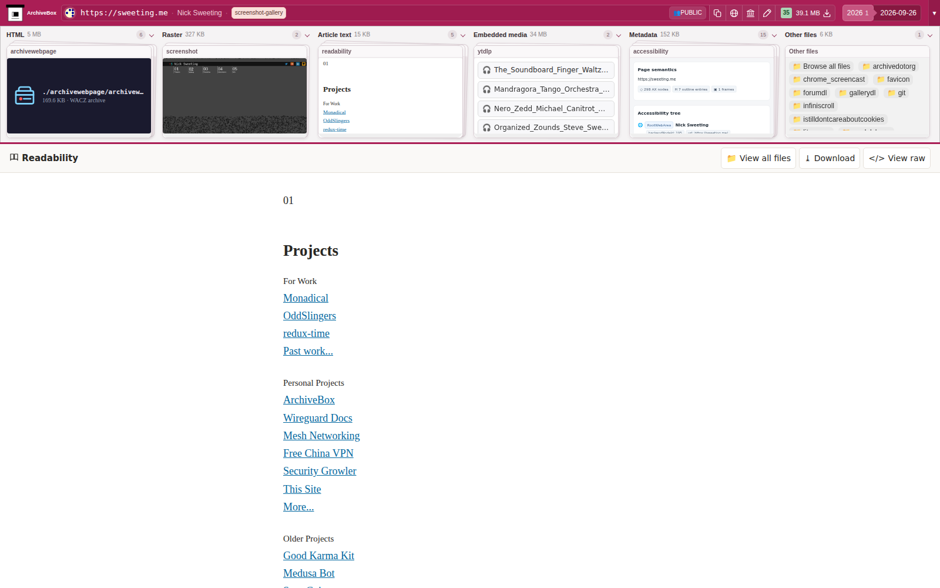Click the headphones icon for The_Soundboard_Finger_Waltz

tap(486, 70)
